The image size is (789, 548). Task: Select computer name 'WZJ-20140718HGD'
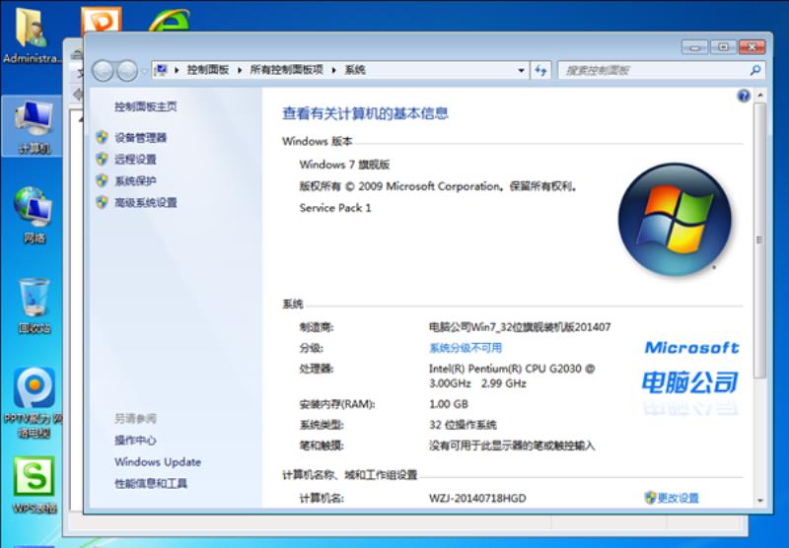click(477, 498)
